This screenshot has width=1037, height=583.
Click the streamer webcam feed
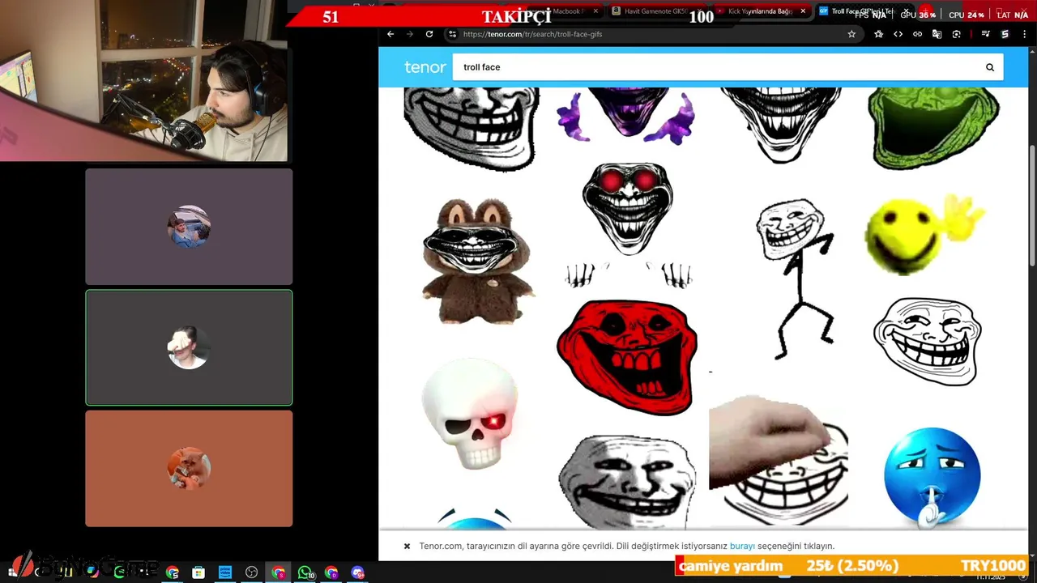144,81
